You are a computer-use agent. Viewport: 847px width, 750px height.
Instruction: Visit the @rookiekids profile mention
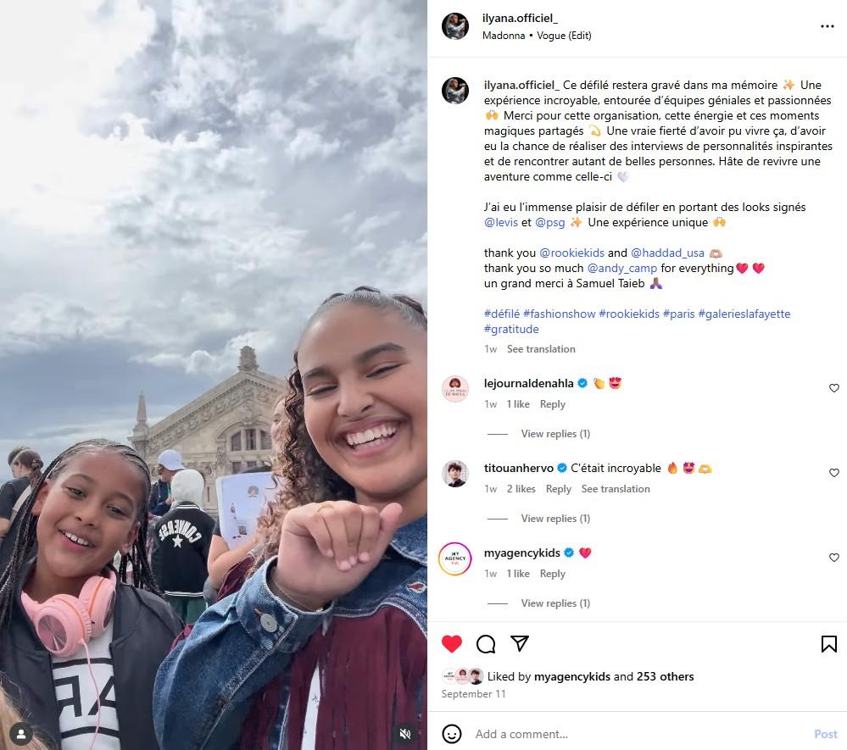(x=571, y=253)
